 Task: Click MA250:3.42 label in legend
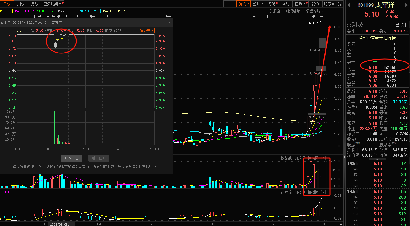(x=112, y=11)
